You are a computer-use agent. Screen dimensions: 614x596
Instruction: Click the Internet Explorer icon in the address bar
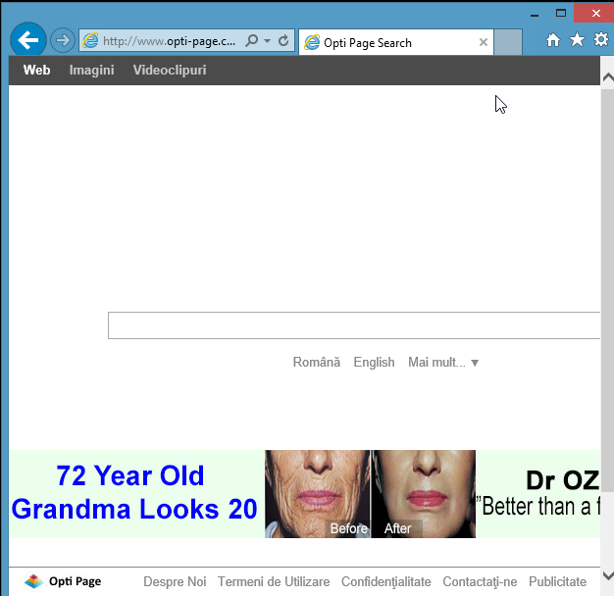coord(91,41)
